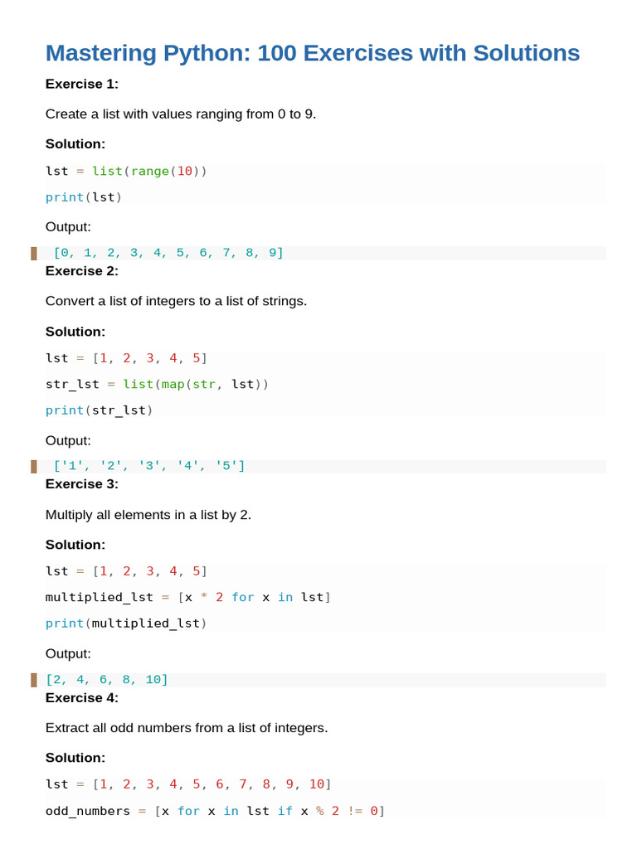This screenshot has height=849, width=637.
Task: Click the code line lst = list(range(10))
Action: coord(126,171)
